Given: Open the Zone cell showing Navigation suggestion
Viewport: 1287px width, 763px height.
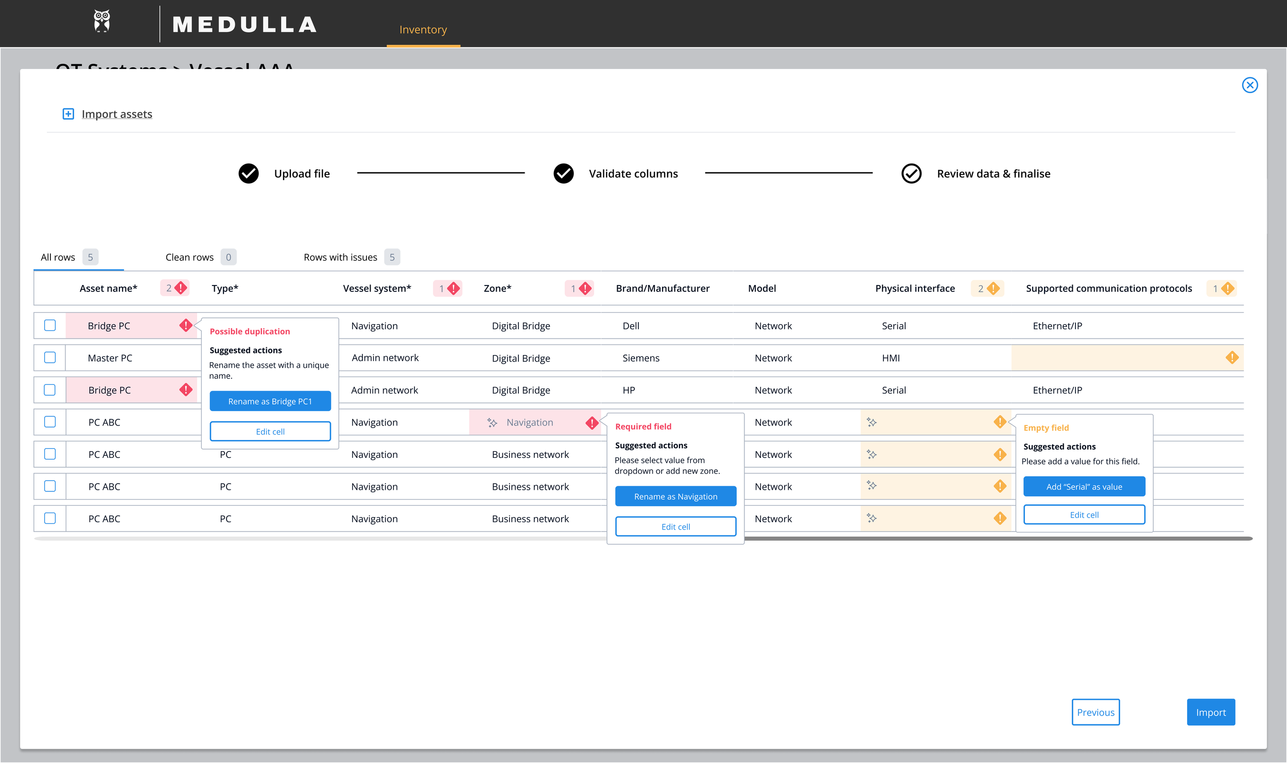Looking at the screenshot, I should [x=530, y=422].
